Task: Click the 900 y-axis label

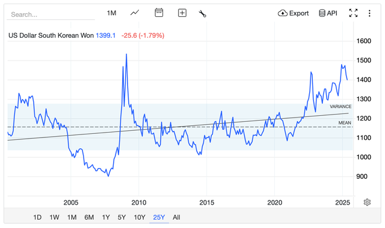Action: [x=362, y=176]
